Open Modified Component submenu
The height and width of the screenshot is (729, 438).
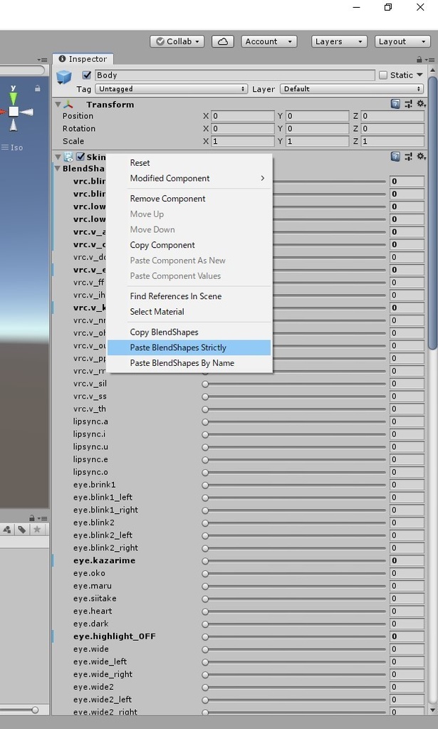coord(189,178)
